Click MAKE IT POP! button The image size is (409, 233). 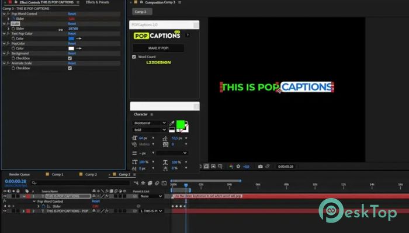point(158,48)
